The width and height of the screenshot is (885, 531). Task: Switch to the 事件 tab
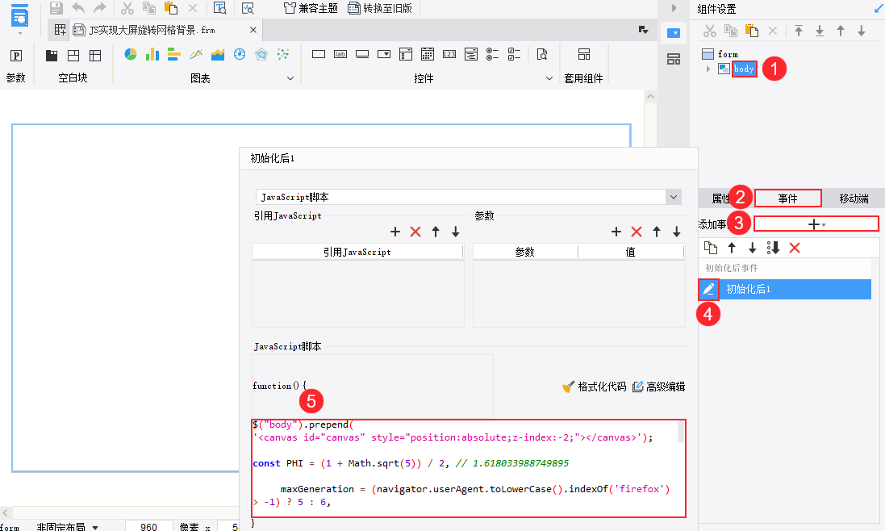coord(788,199)
